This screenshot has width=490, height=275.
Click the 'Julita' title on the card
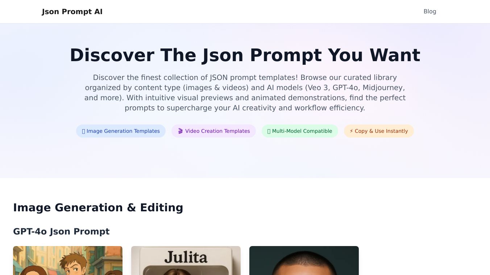(186, 257)
